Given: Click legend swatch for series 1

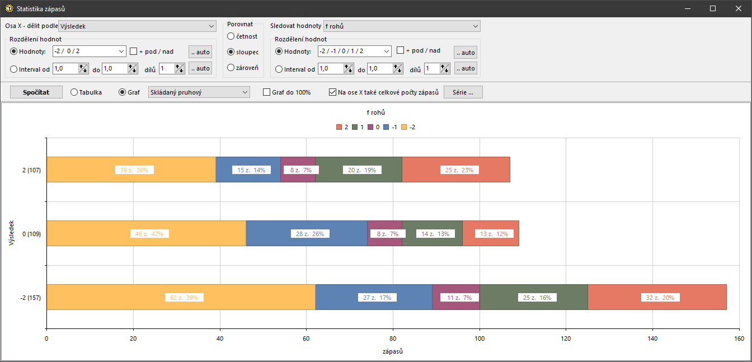Looking at the screenshot, I should 355,127.
